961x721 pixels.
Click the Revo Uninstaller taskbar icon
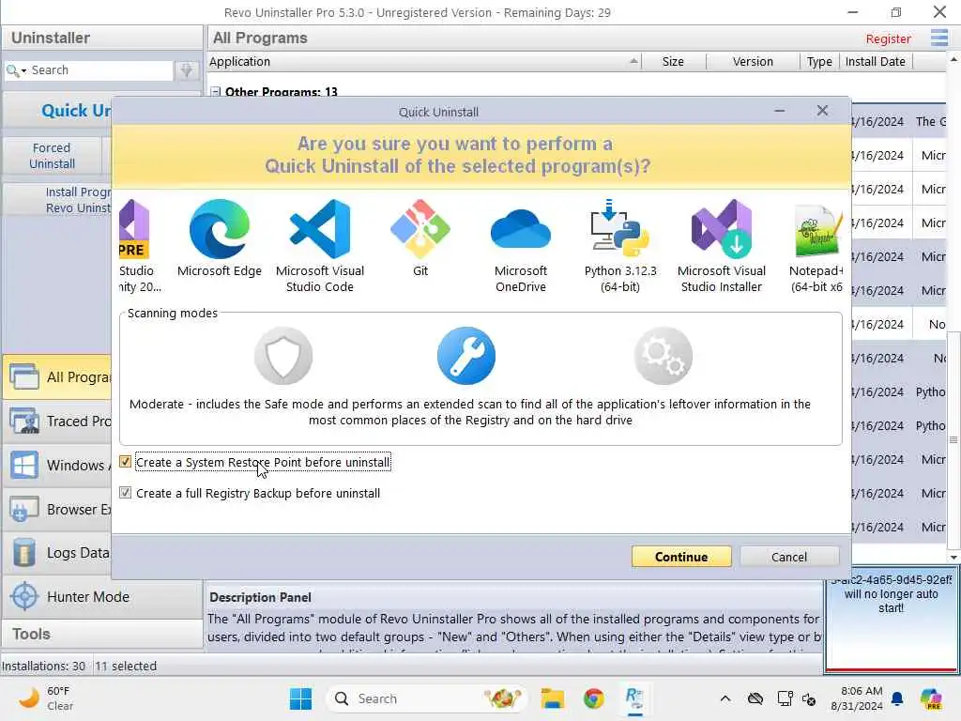635,698
